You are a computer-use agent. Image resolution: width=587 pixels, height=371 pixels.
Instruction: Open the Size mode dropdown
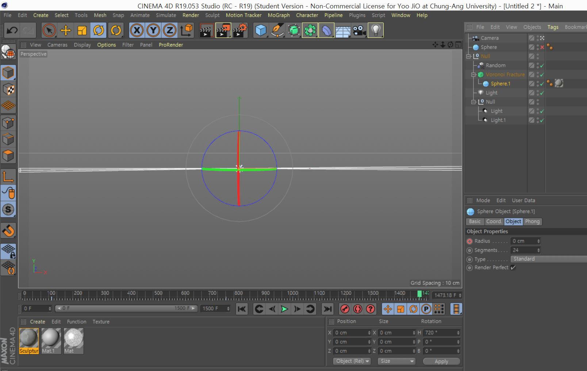(396, 361)
